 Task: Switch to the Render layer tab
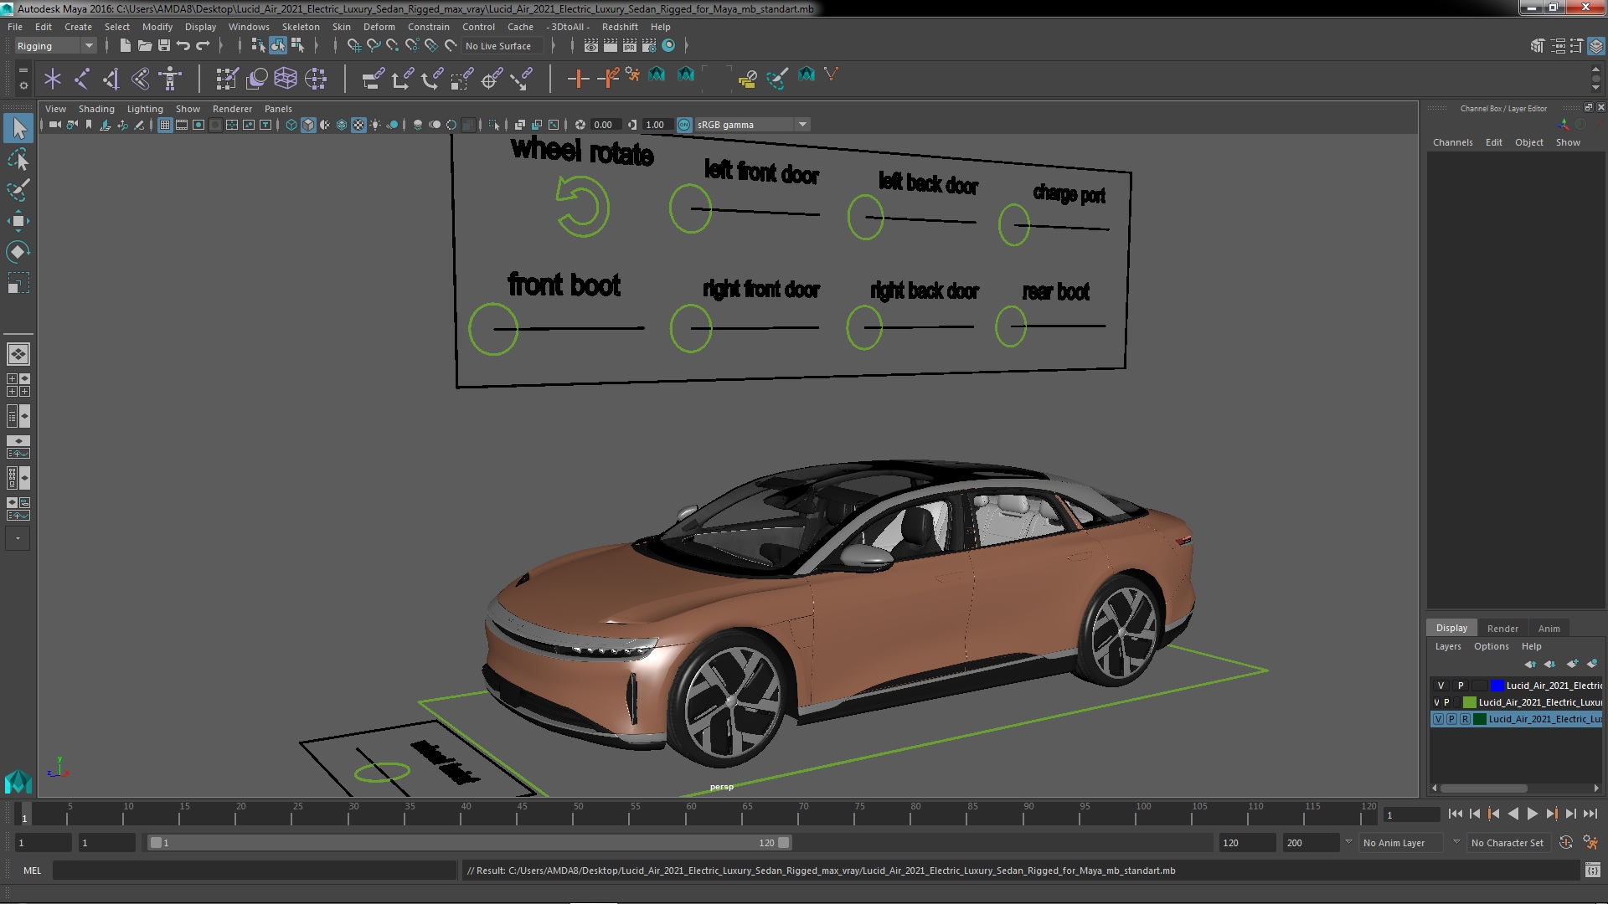[x=1502, y=629]
